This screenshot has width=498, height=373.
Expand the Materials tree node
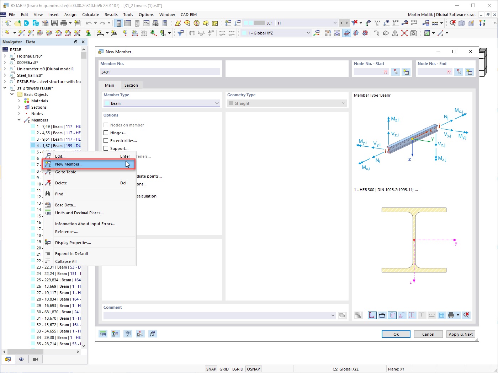click(x=19, y=101)
